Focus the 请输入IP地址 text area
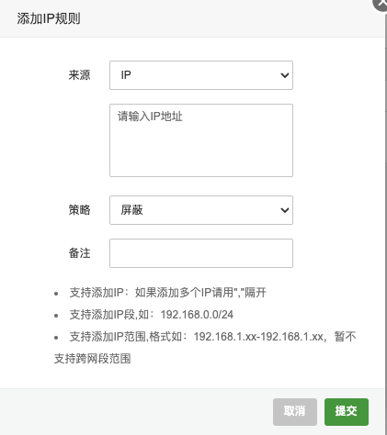The height and width of the screenshot is (435, 387). click(201, 140)
